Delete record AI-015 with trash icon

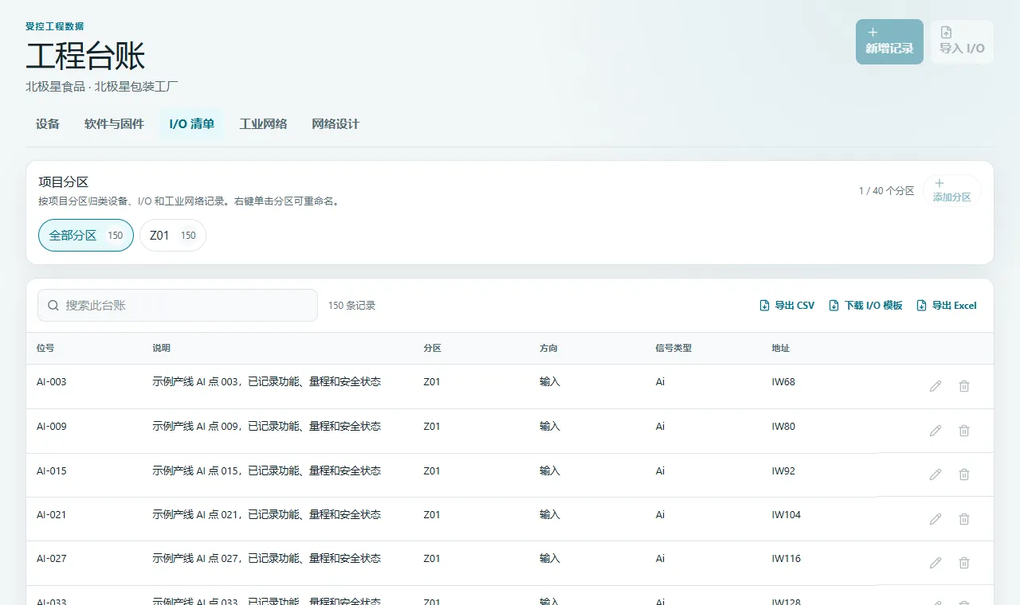point(964,474)
